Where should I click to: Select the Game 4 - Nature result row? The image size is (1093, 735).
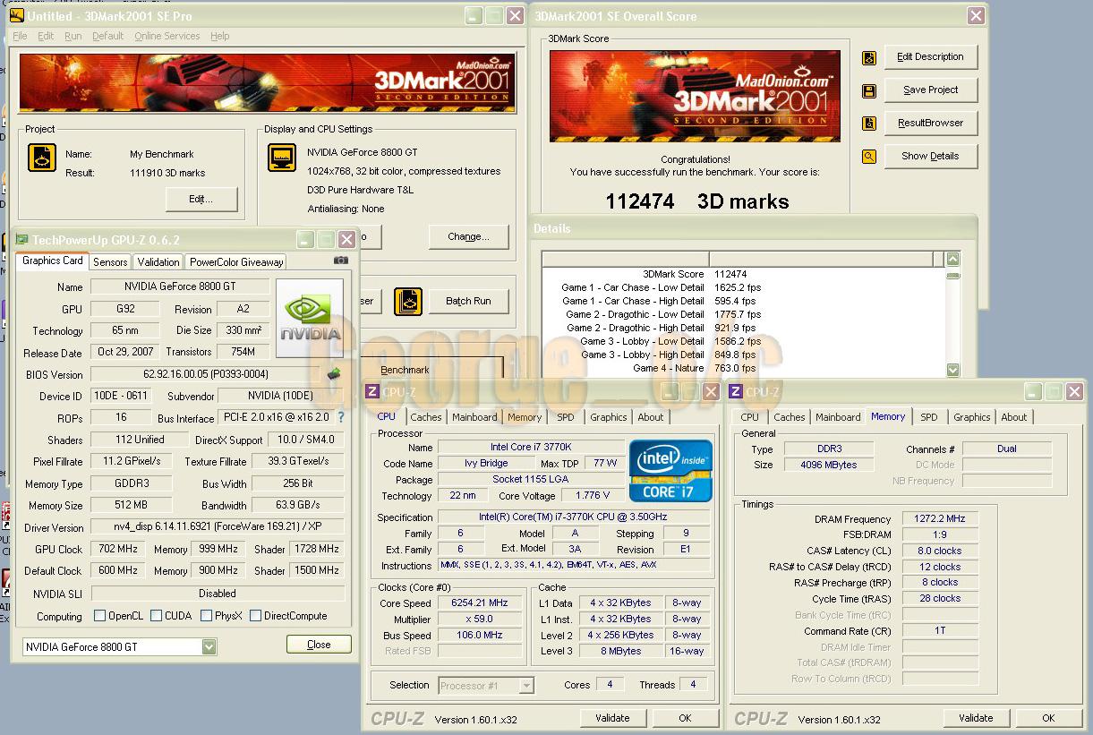tap(743, 368)
